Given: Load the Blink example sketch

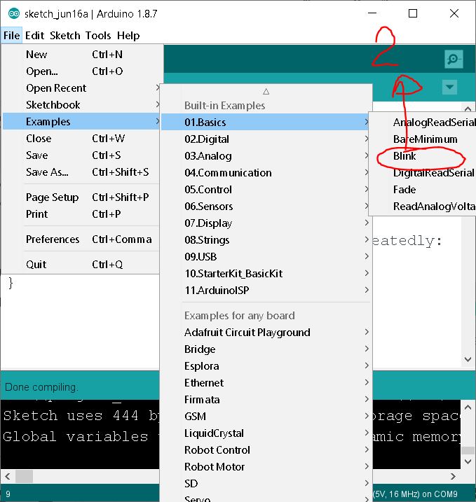Looking at the screenshot, I should pyautogui.click(x=423, y=156).
